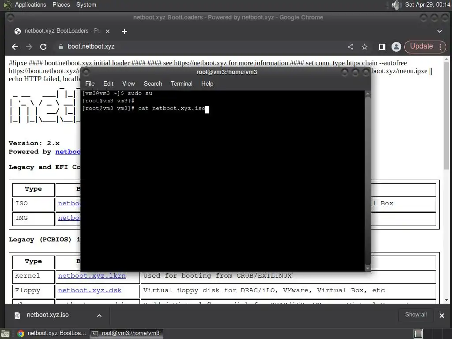Open the System menu
The image size is (452, 339).
coord(86,4)
